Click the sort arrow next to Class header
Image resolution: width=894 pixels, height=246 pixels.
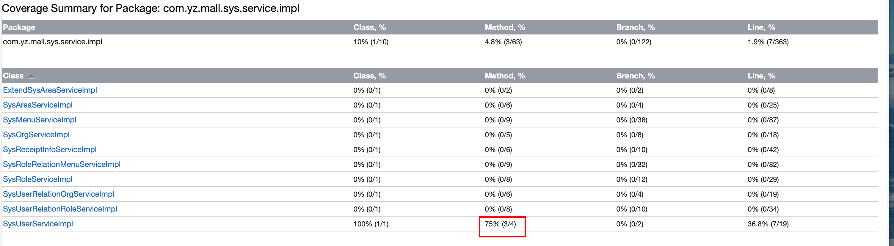point(31,77)
